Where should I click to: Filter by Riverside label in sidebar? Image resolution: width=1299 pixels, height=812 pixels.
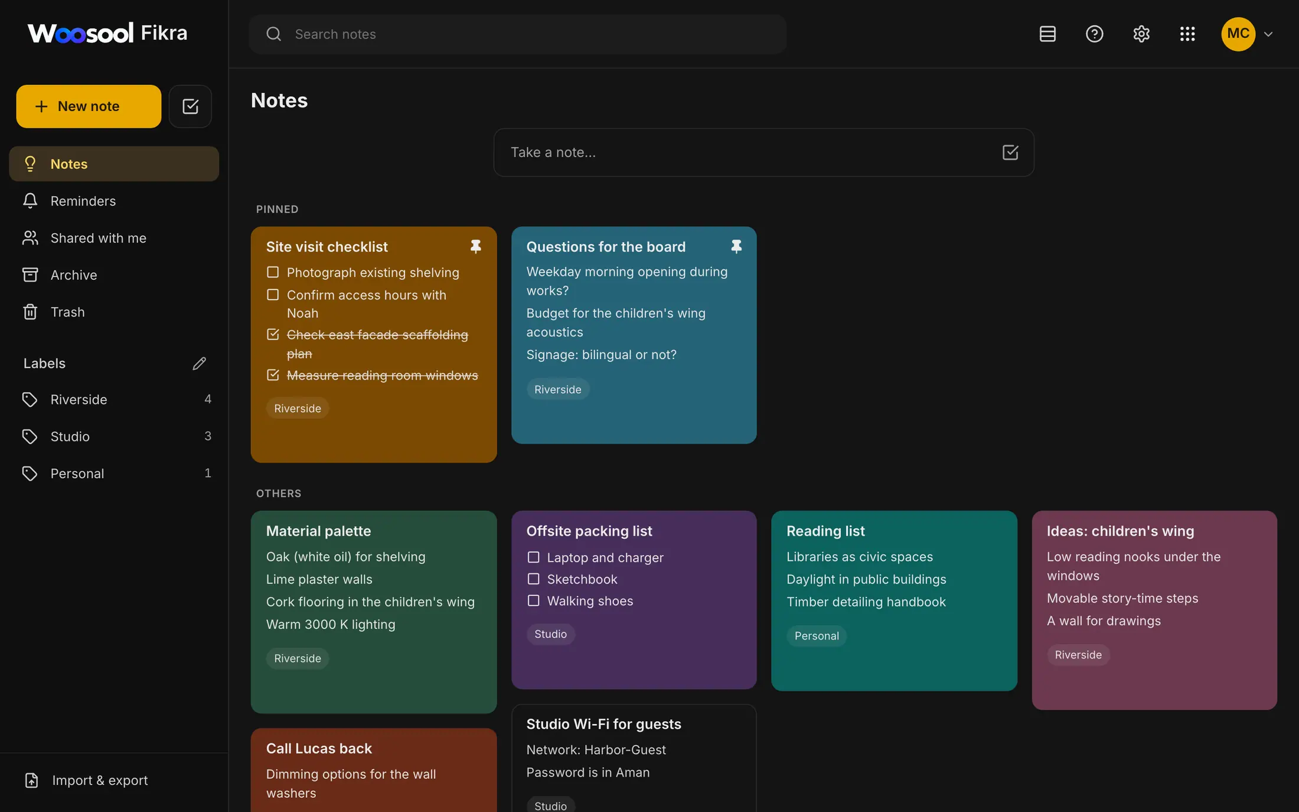(x=114, y=399)
